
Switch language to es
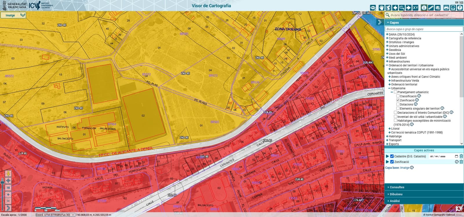[462, 2]
